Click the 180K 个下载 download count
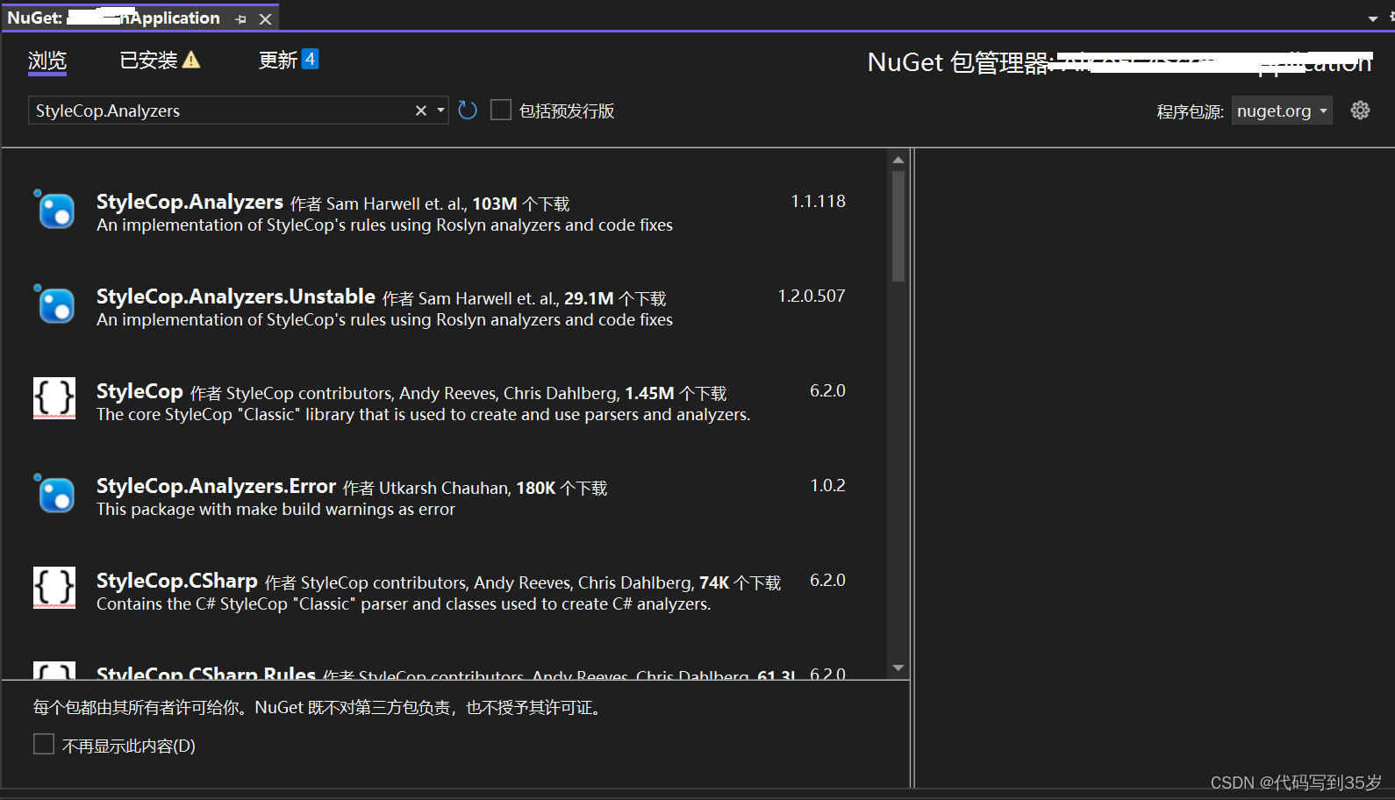 (562, 488)
